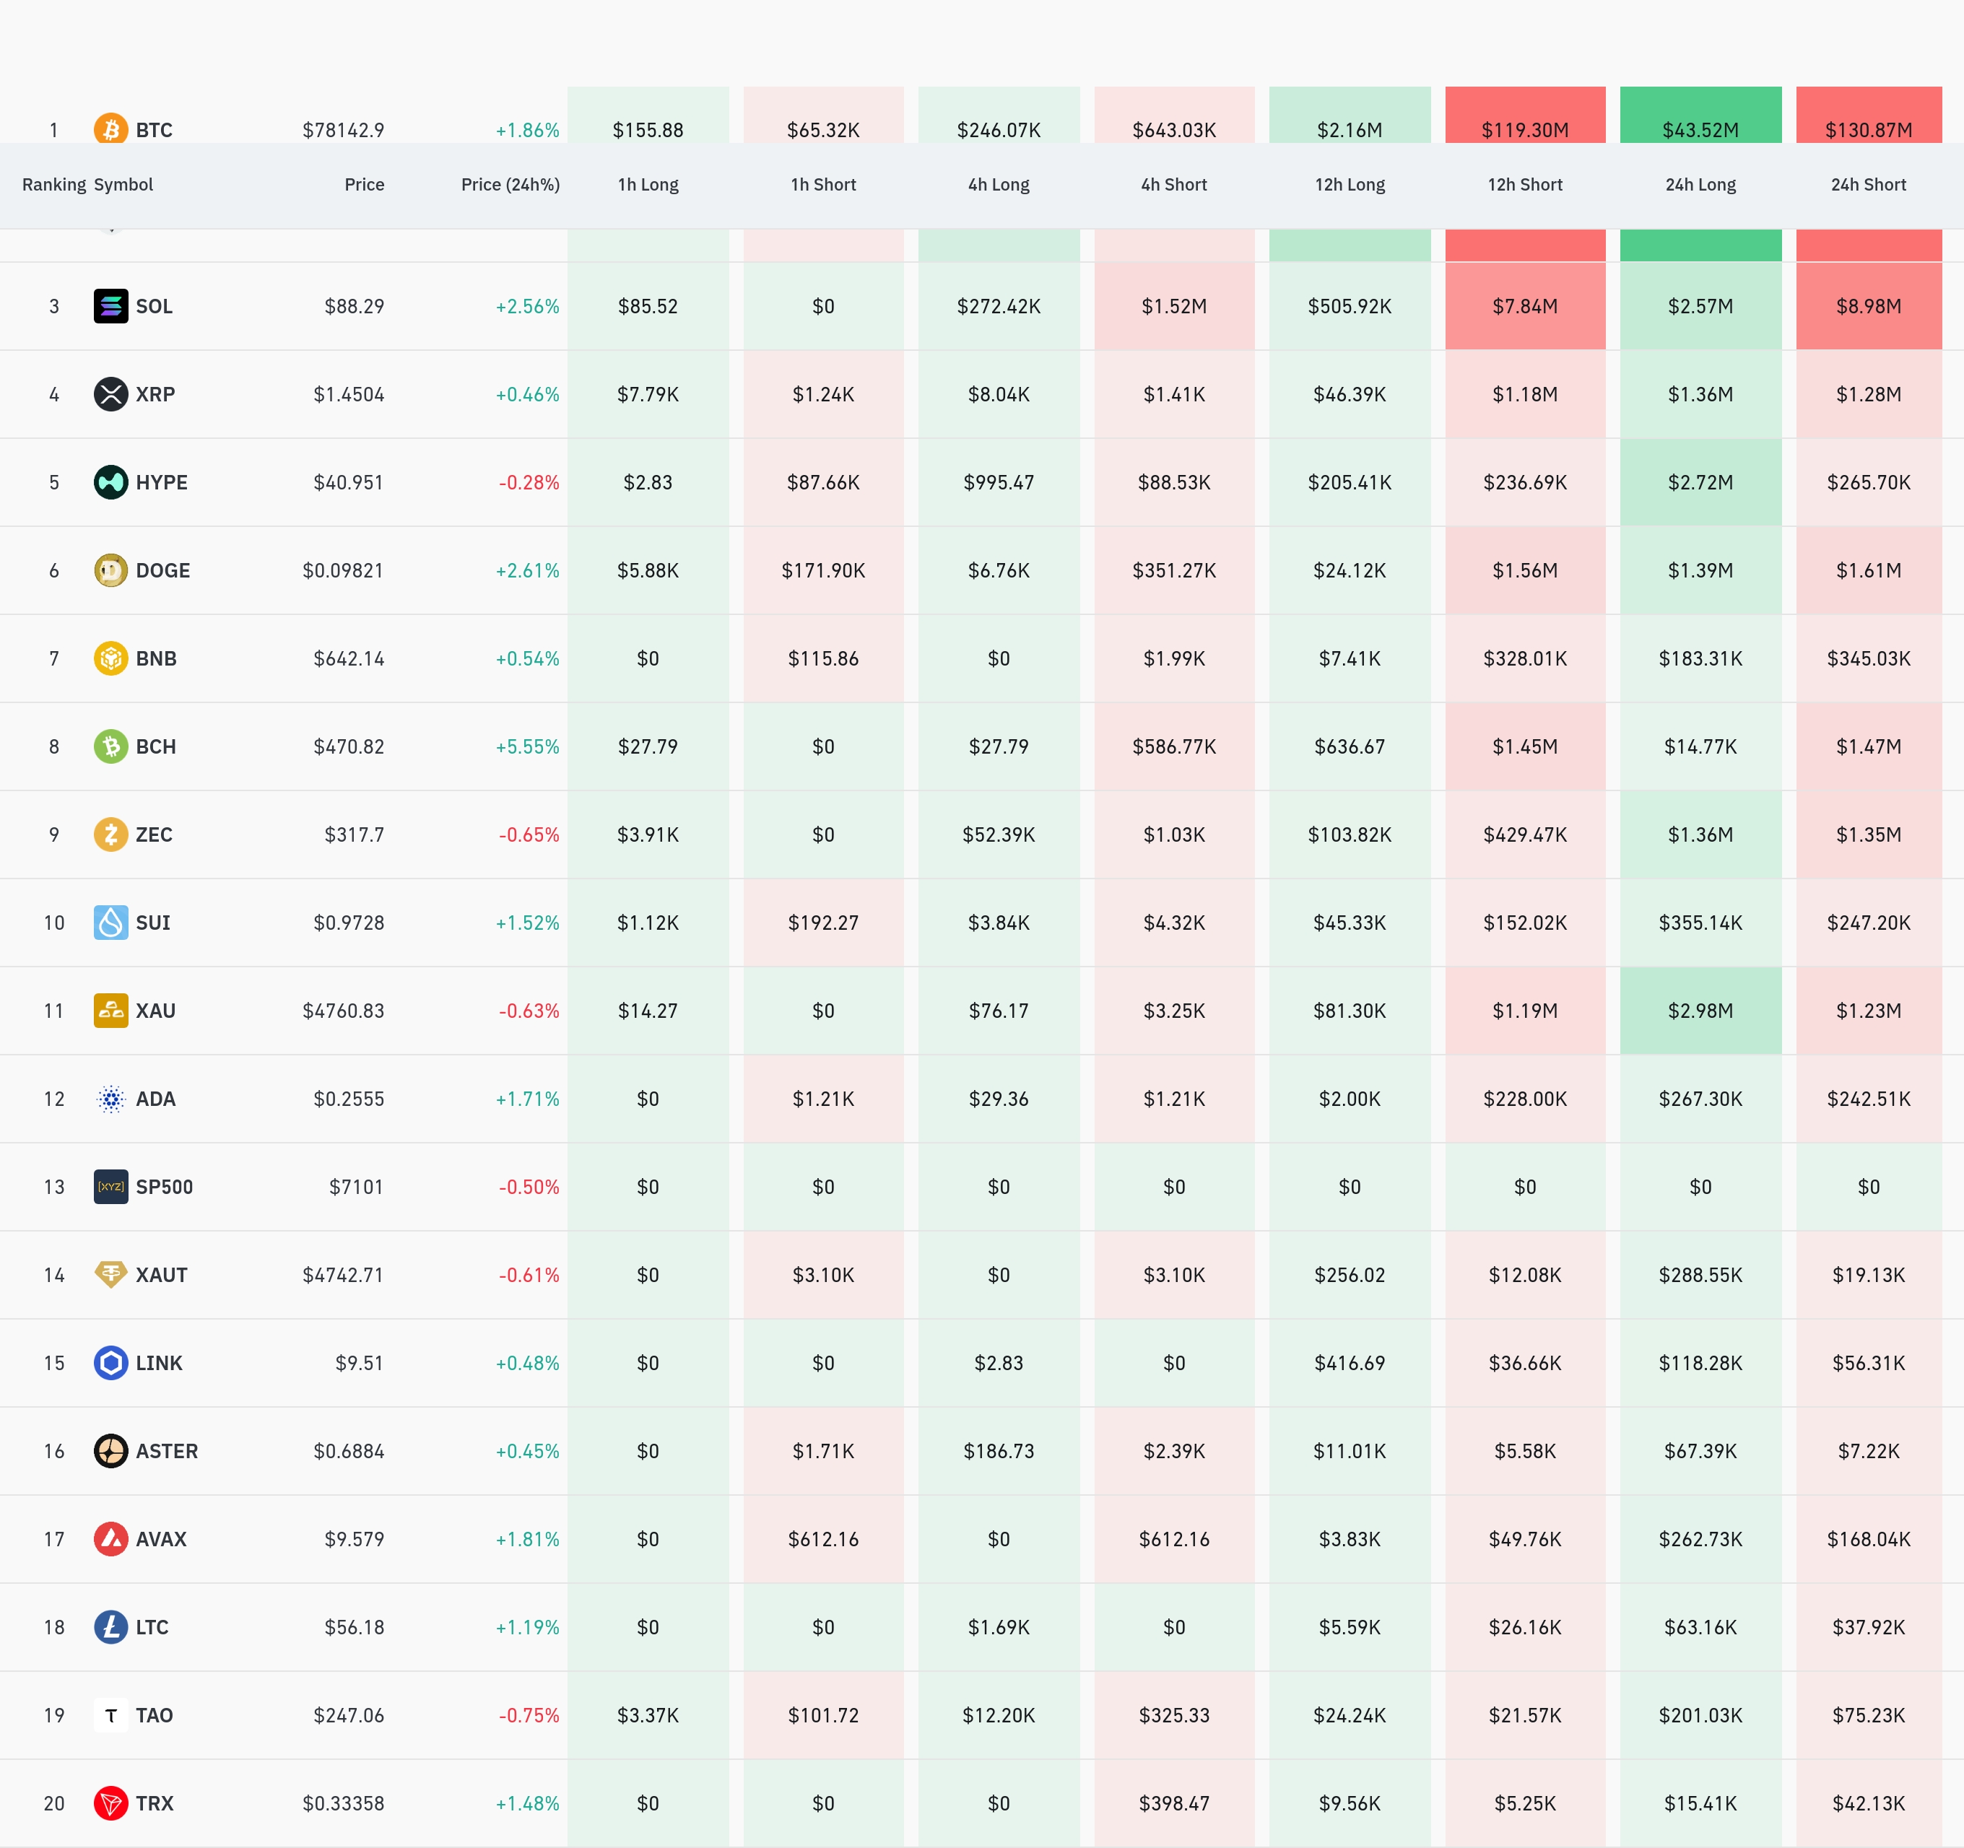Click the AVAX red logo icon
Viewport: 1964px width, 1848px height.
[110, 1539]
